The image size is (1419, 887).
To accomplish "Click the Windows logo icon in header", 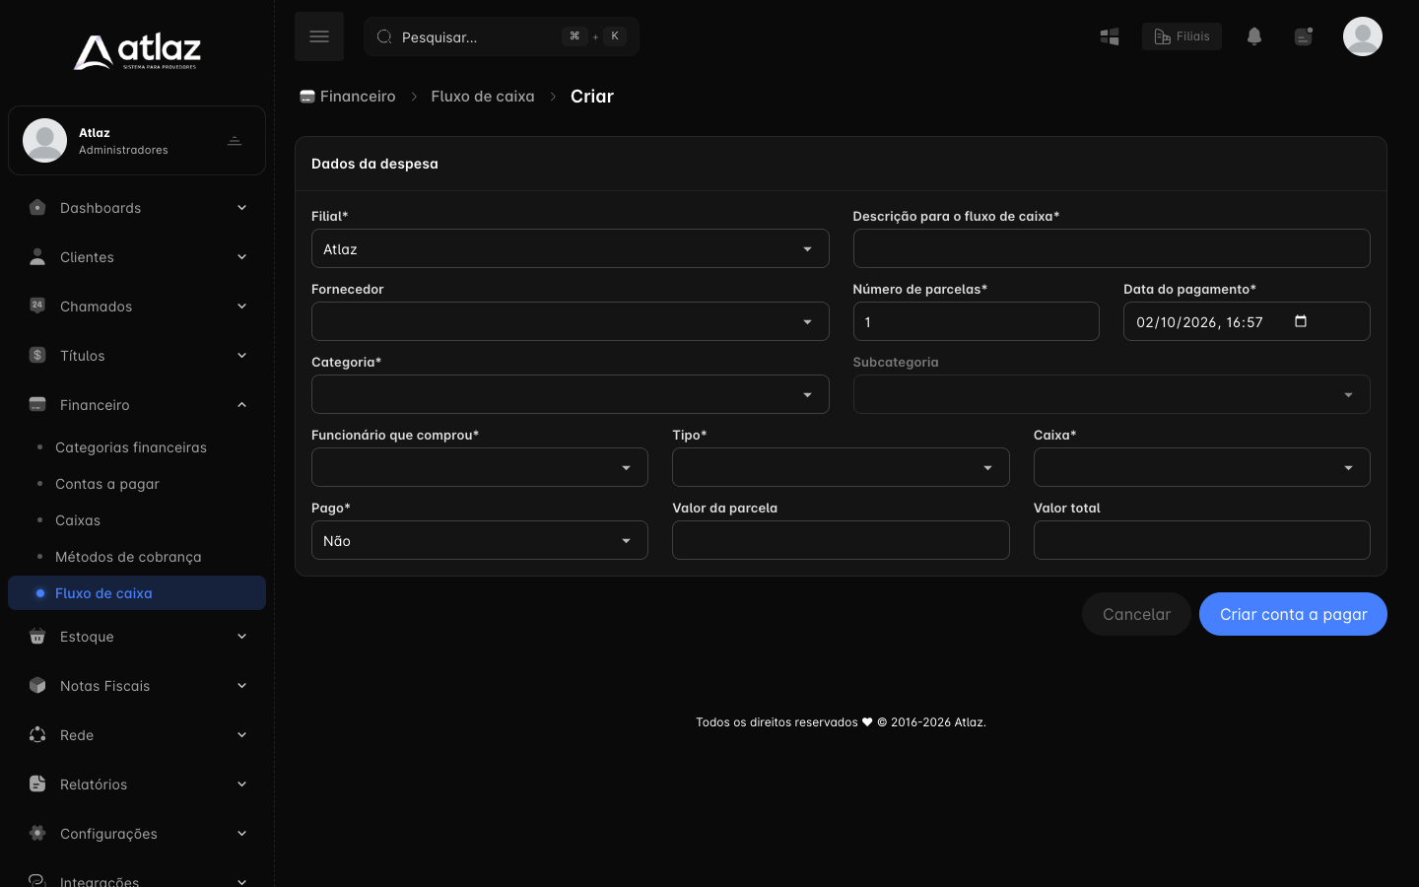I will click(x=1110, y=36).
